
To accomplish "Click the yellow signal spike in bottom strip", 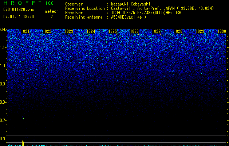I will [x=23, y=143].
